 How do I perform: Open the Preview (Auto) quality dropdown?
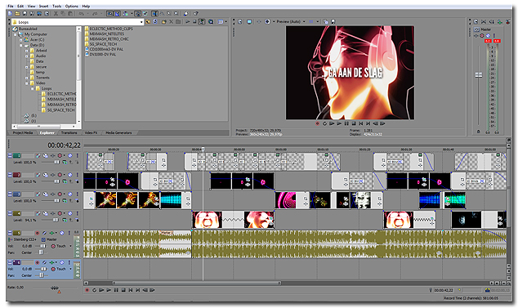click(x=304, y=21)
